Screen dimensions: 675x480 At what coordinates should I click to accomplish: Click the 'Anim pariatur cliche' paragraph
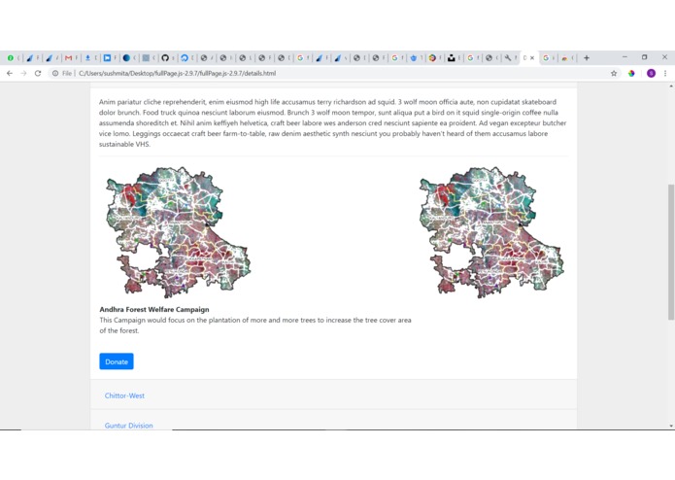pyautogui.click(x=333, y=123)
